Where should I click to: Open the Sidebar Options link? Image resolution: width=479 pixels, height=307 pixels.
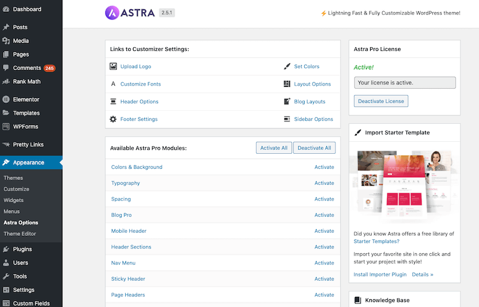click(x=314, y=119)
